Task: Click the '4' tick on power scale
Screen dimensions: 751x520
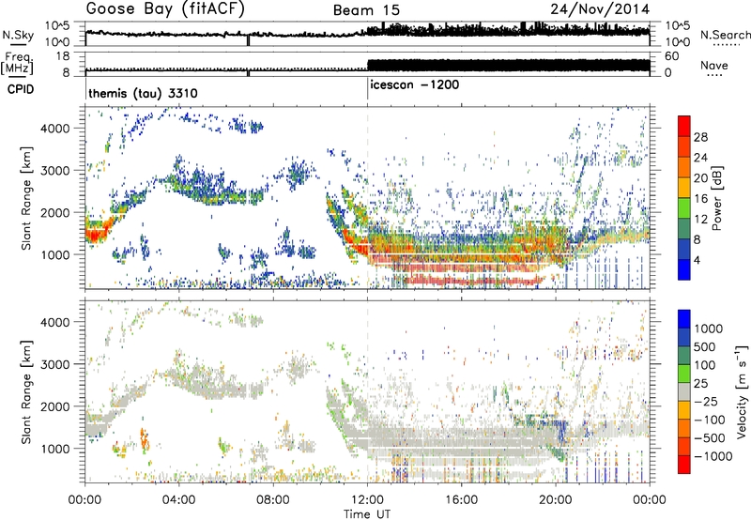Action: [697, 260]
